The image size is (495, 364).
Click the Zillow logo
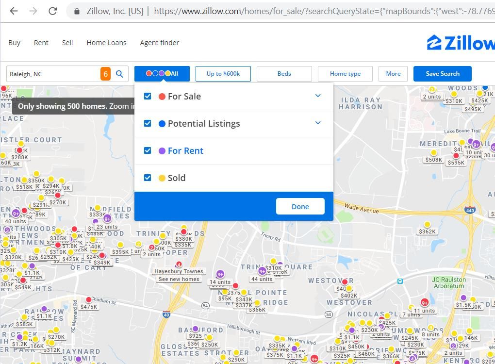461,43
